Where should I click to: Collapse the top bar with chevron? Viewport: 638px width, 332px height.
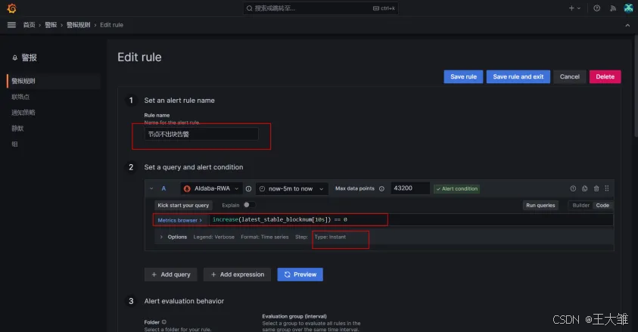point(627,25)
